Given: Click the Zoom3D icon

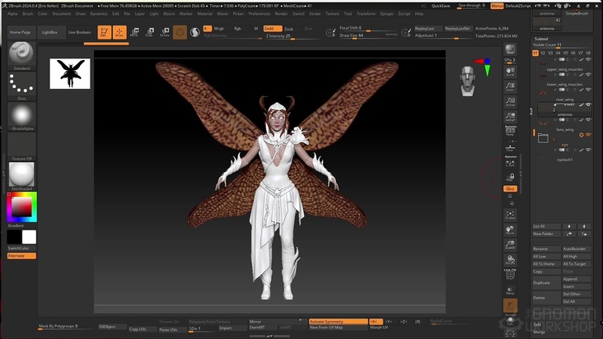Looking at the screenshot, I should tap(510, 245).
